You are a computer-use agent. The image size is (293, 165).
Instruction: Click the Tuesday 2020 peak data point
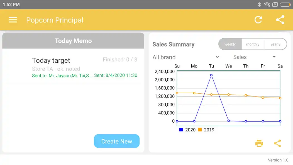click(x=211, y=75)
